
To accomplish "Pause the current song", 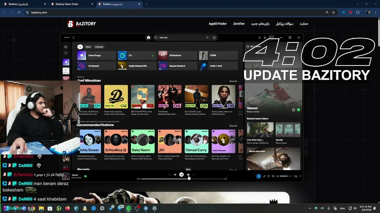I will [x=181, y=175].
